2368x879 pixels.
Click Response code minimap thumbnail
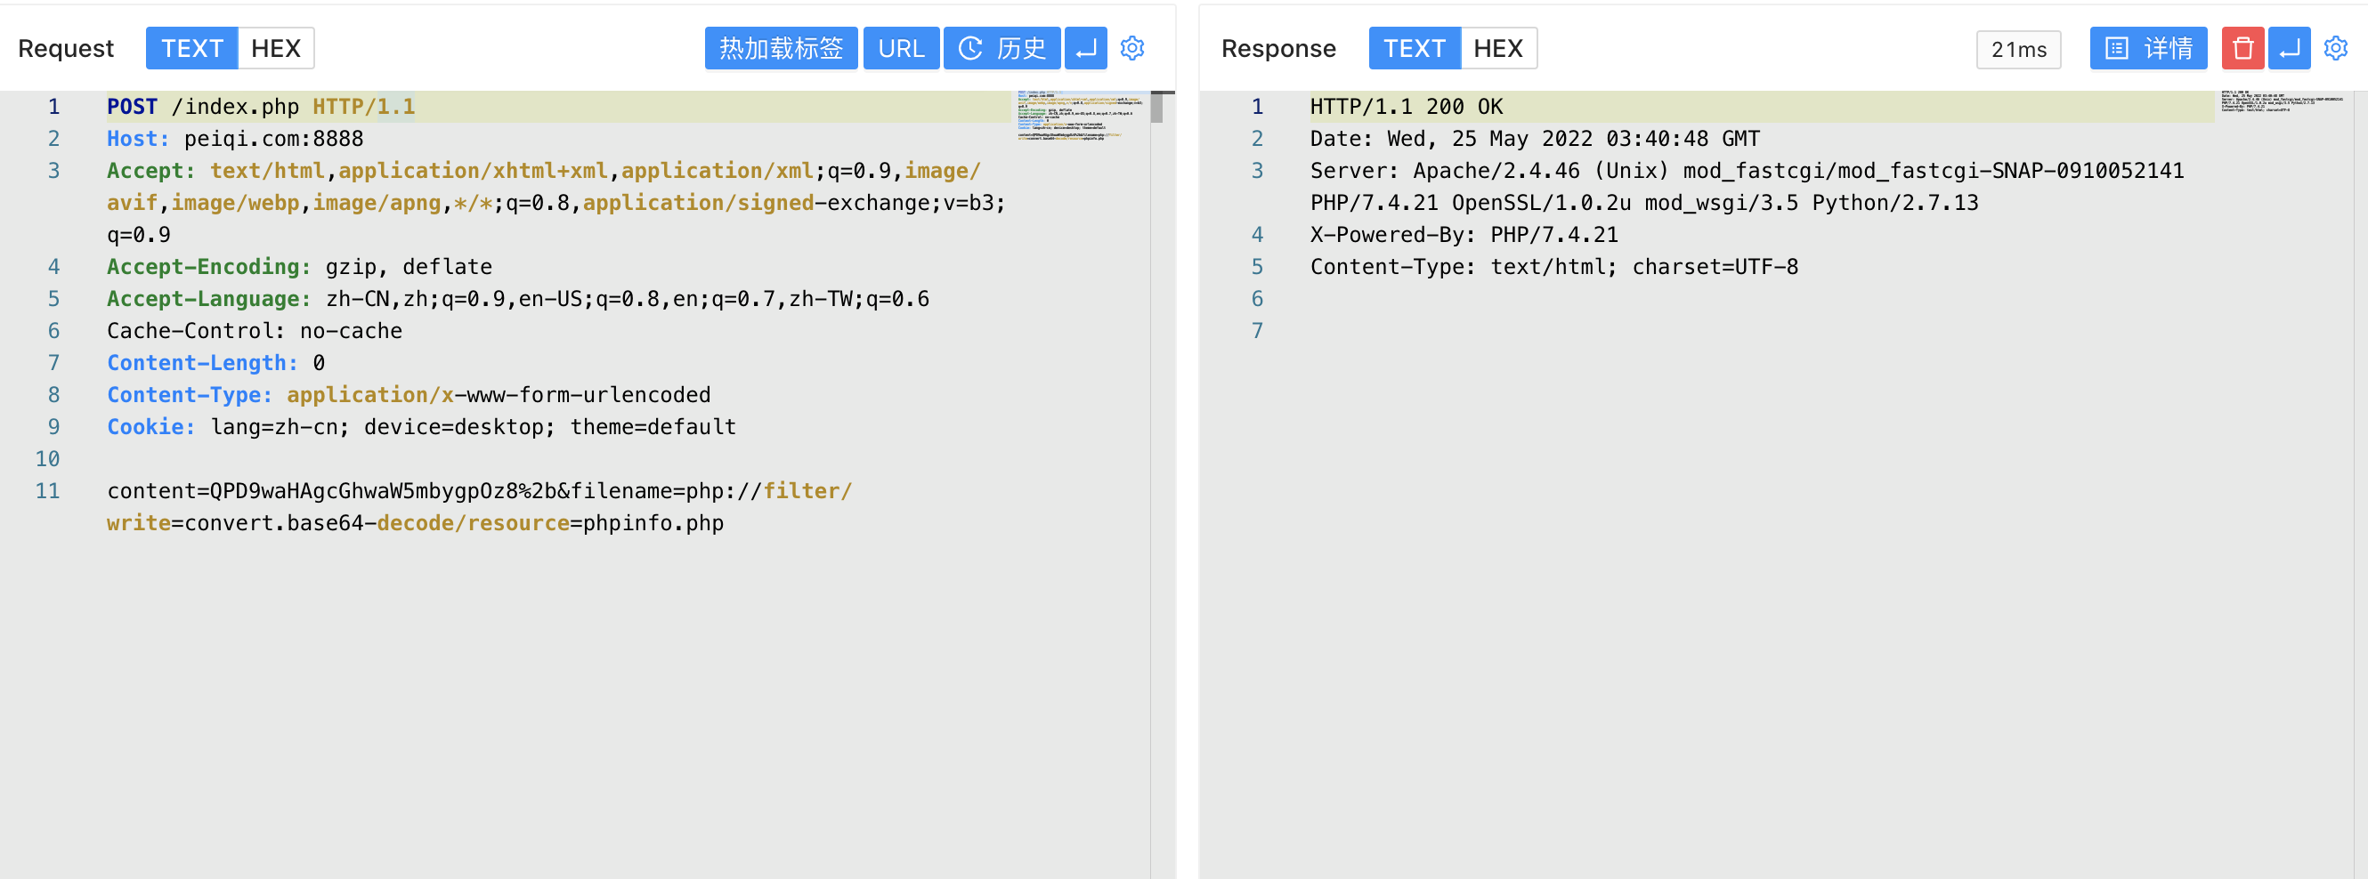pyautogui.click(x=2283, y=102)
